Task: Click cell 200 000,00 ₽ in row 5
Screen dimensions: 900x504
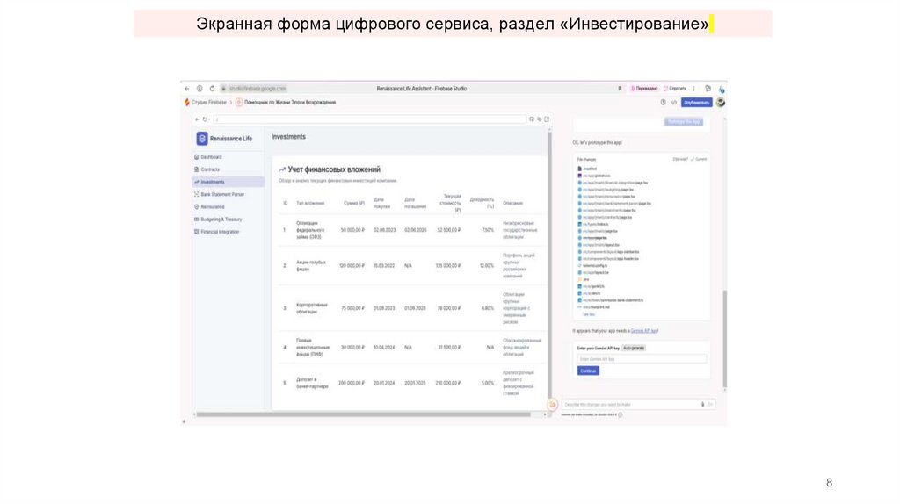Action: (x=352, y=383)
